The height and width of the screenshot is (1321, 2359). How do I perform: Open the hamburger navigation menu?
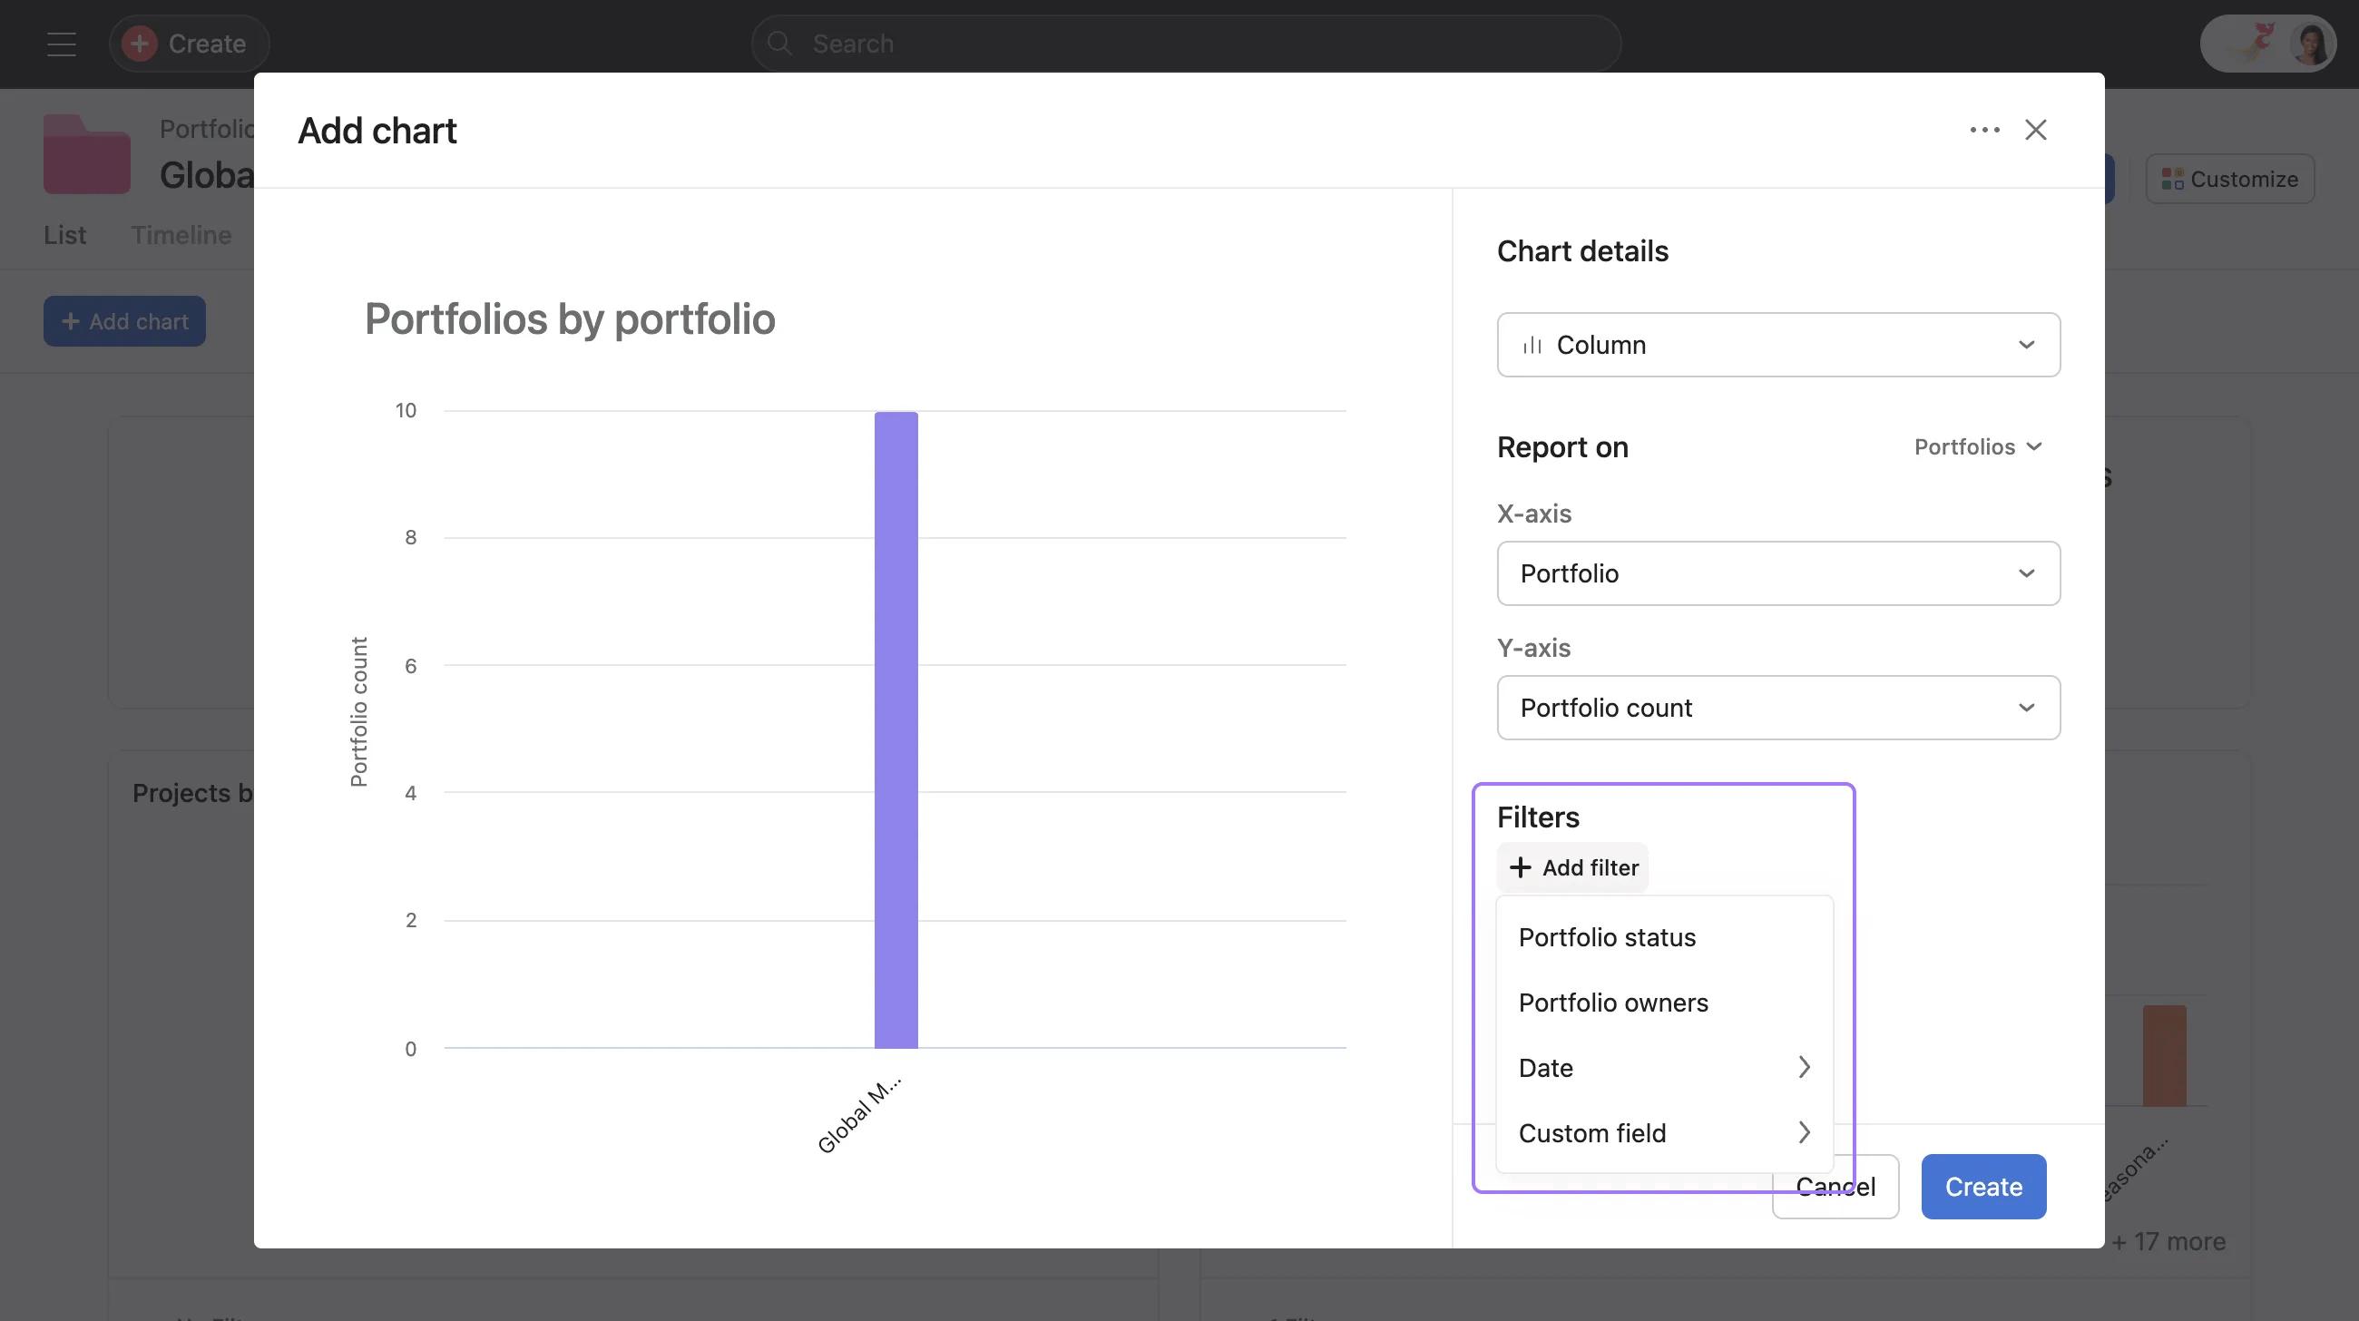pos(61,43)
